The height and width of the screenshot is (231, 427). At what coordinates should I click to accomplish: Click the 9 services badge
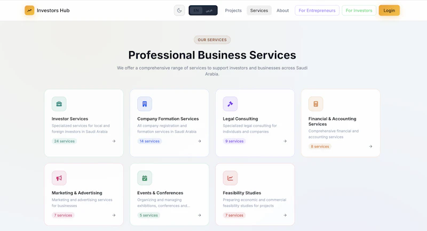pyautogui.click(x=234, y=141)
